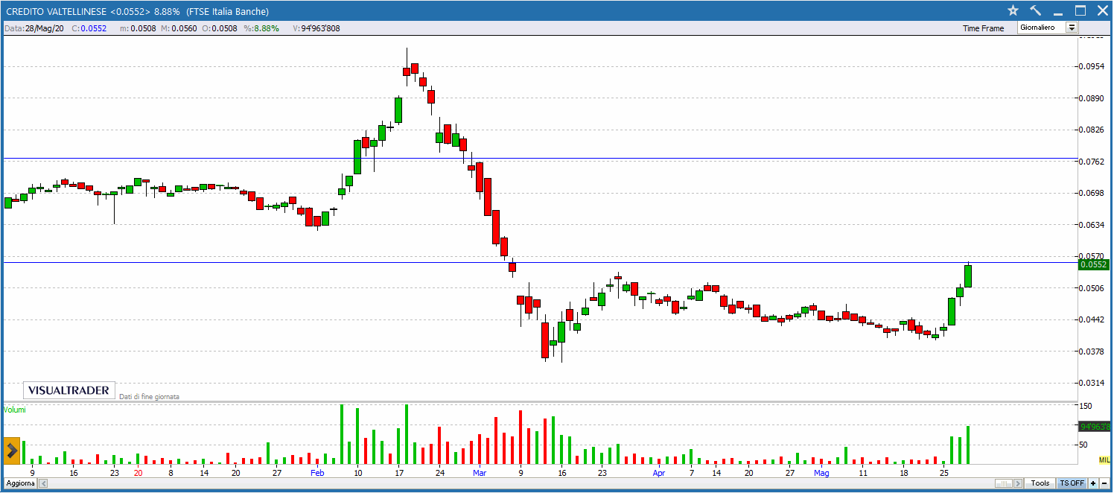This screenshot has height=493, width=1114.
Task: Click the Time Frame label
Action: 983,28
